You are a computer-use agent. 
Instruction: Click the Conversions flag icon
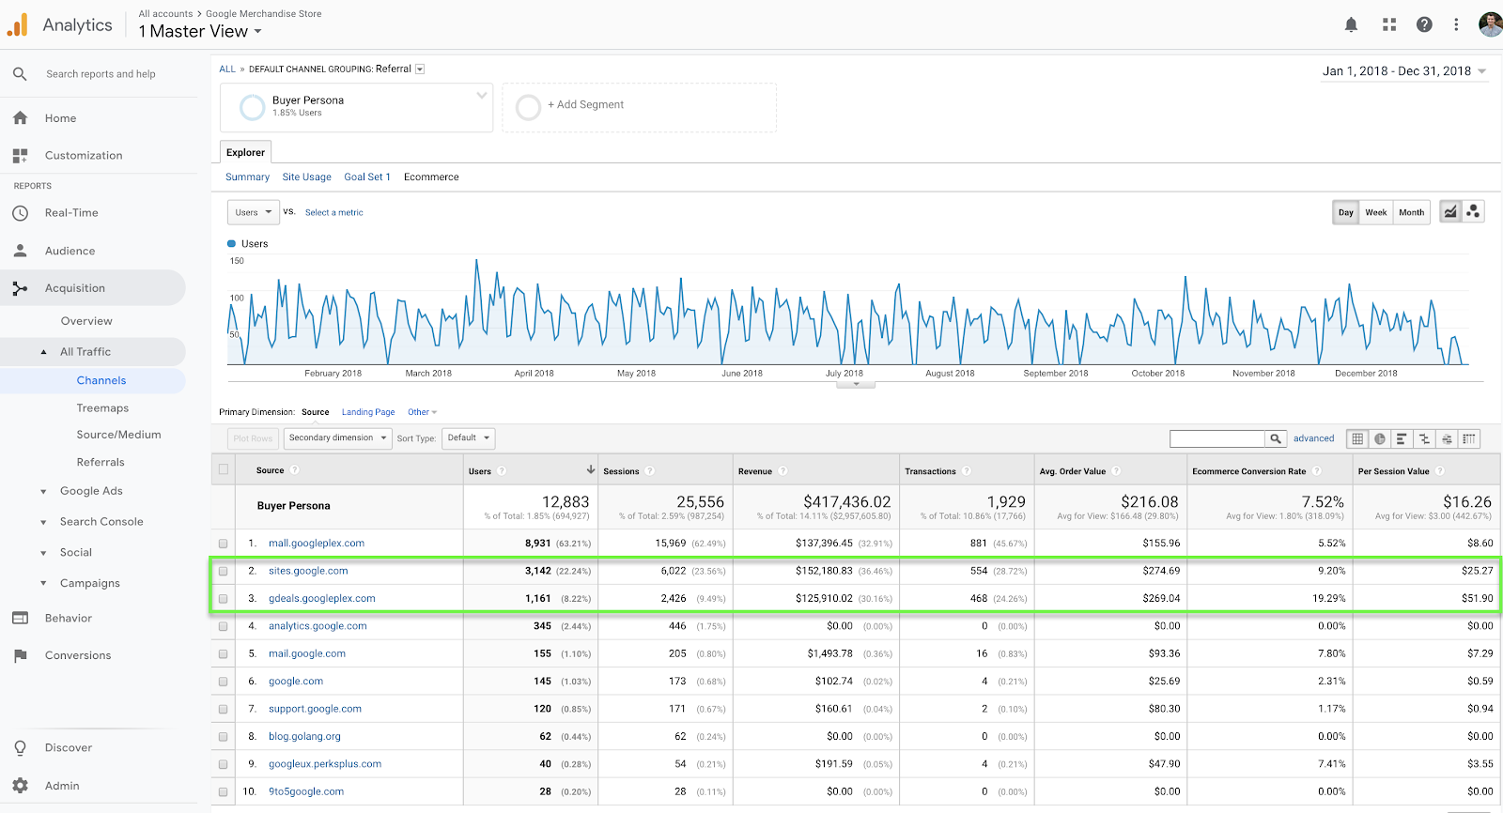[20, 655]
